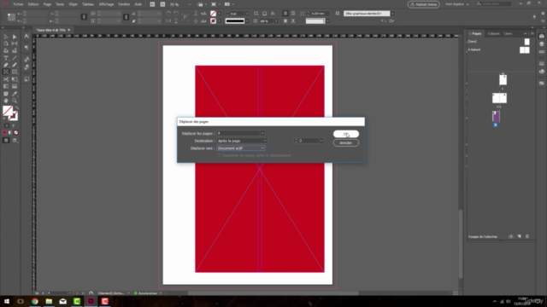Confirm the move with OK button

click(345, 134)
